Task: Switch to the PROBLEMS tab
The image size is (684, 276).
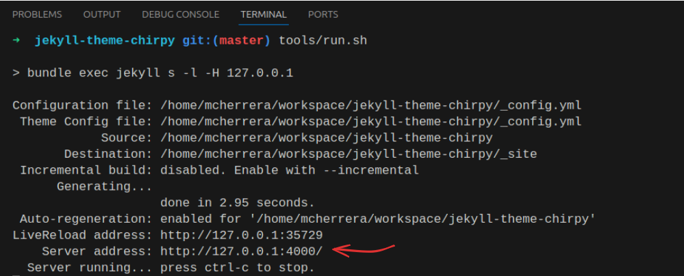Action: point(37,14)
